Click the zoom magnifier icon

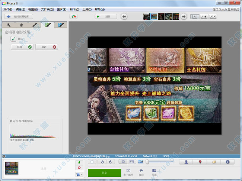141,162
